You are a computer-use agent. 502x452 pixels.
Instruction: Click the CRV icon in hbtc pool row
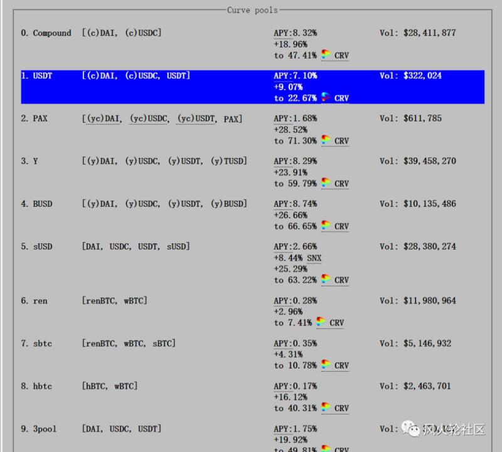(326, 407)
